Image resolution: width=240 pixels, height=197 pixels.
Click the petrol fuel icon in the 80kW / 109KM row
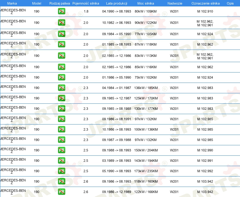[61, 11]
